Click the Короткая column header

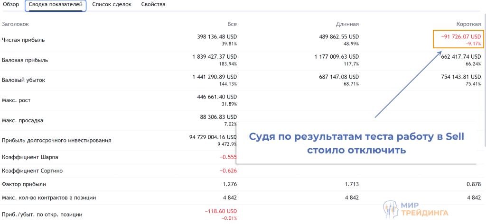468,24
